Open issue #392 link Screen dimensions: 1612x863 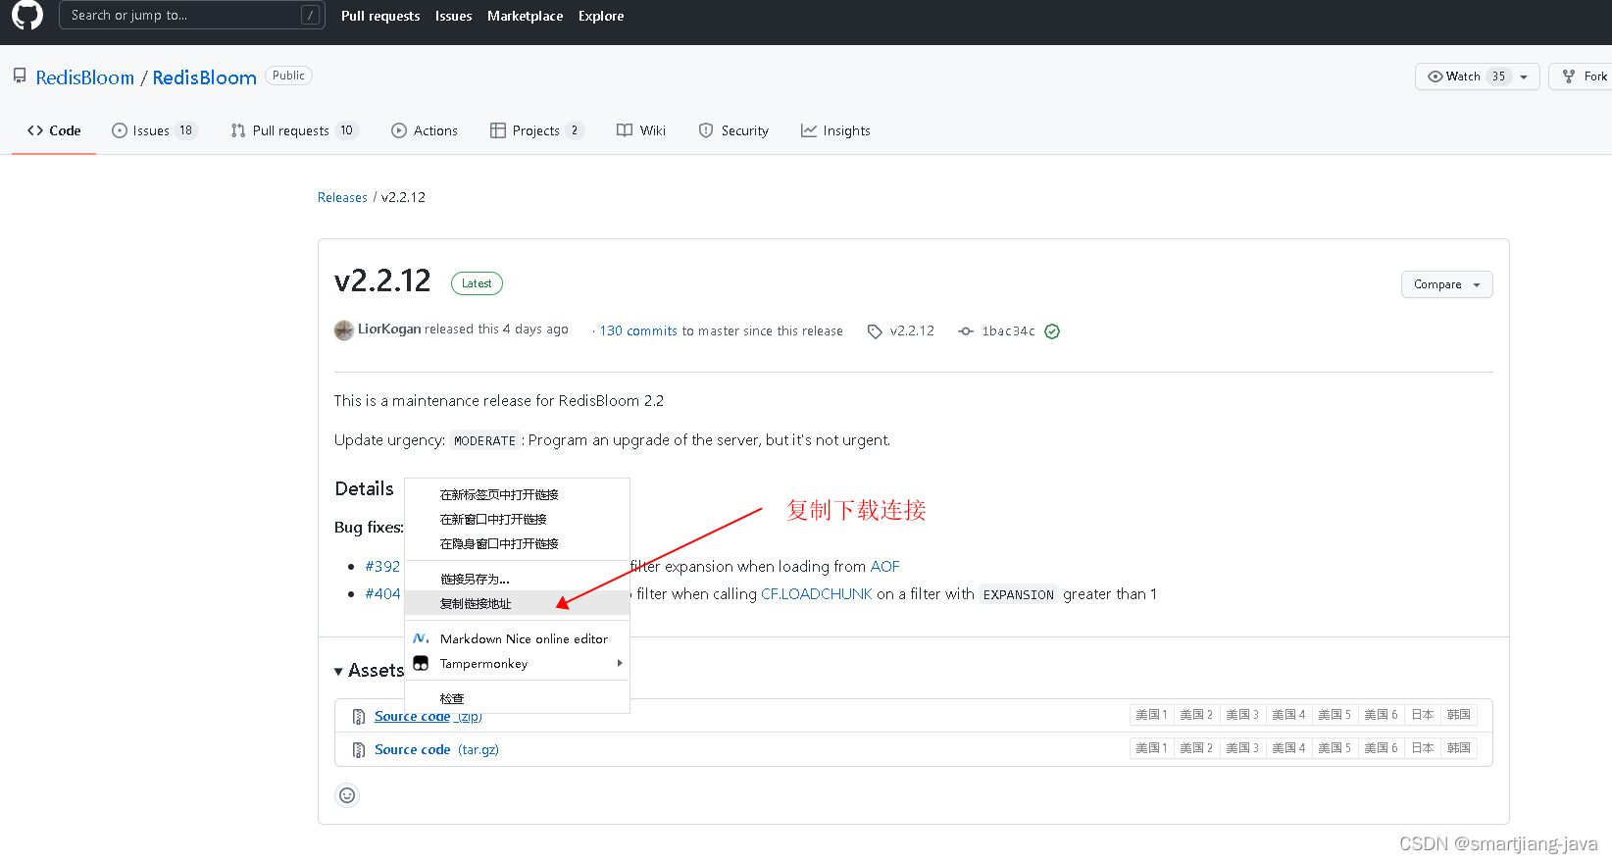click(382, 567)
